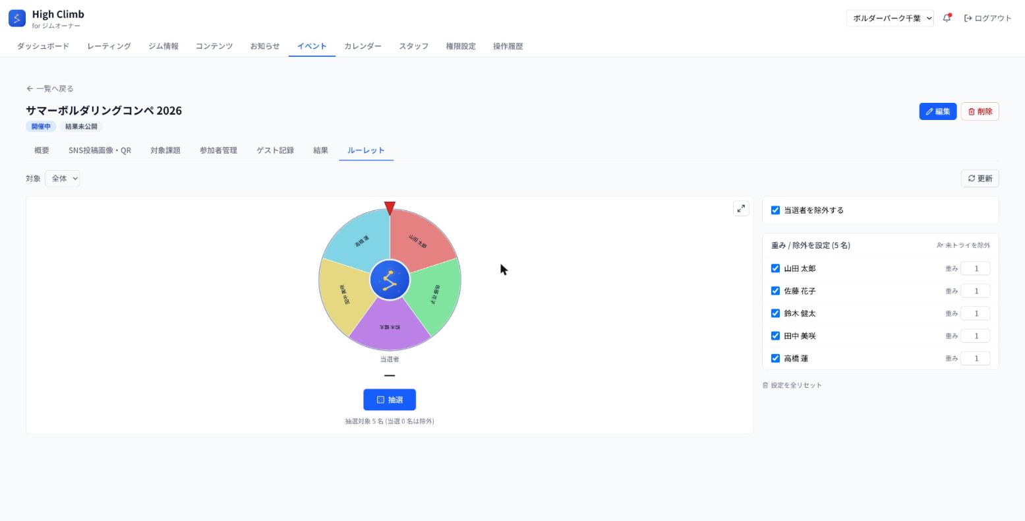
Task: Open ジム情報 menu
Action: coord(163,46)
